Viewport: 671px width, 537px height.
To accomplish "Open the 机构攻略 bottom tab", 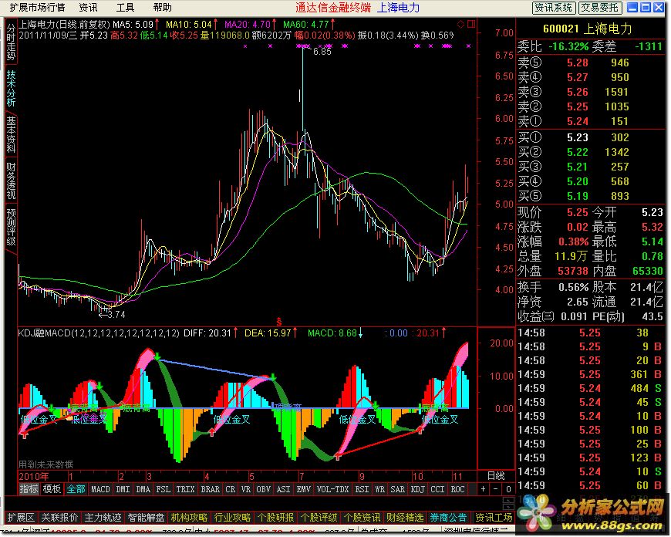I will (x=189, y=518).
